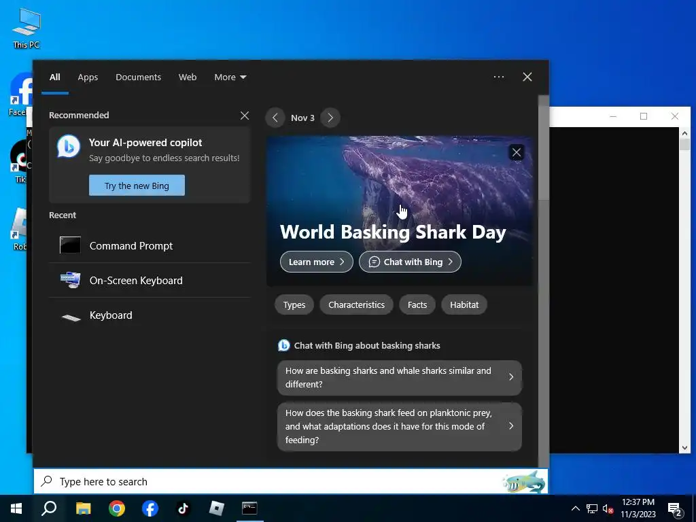Screen dimensions: 696x522
Task: Select the Types chip
Action: pos(294,305)
